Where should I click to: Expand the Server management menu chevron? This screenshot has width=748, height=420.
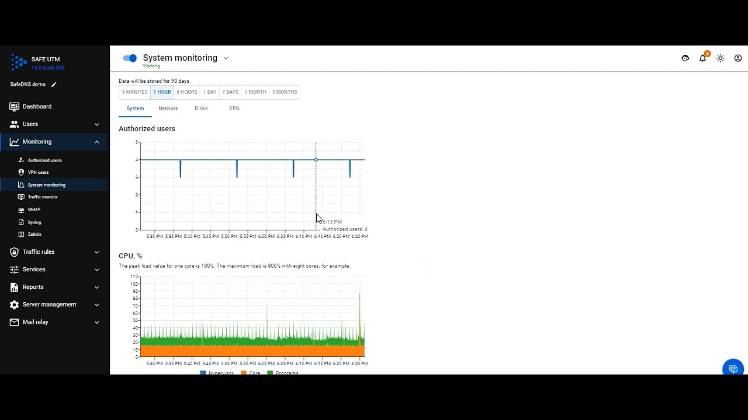[97, 304]
